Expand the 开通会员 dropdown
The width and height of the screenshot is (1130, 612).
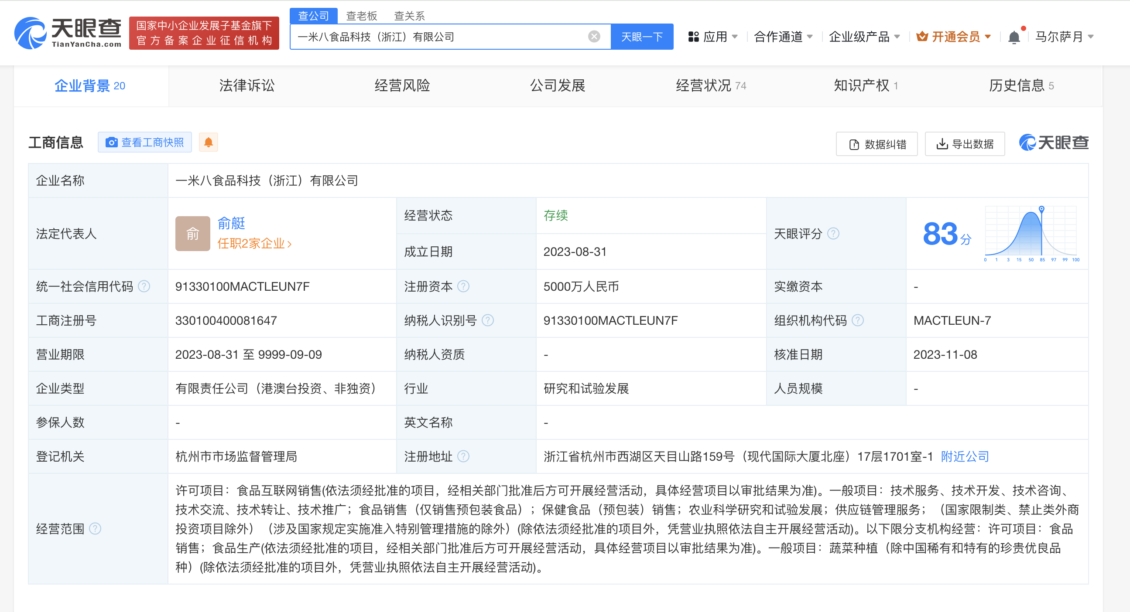(x=954, y=37)
